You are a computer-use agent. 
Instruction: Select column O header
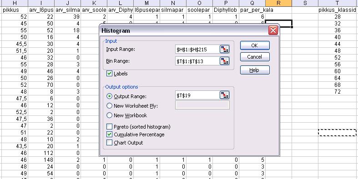click(199, 3)
